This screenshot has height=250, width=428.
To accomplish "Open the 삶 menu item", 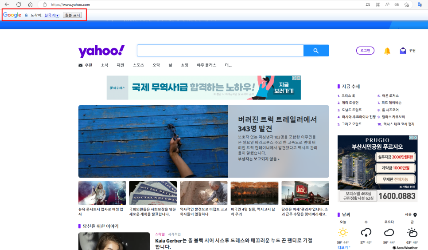I will point(170,65).
